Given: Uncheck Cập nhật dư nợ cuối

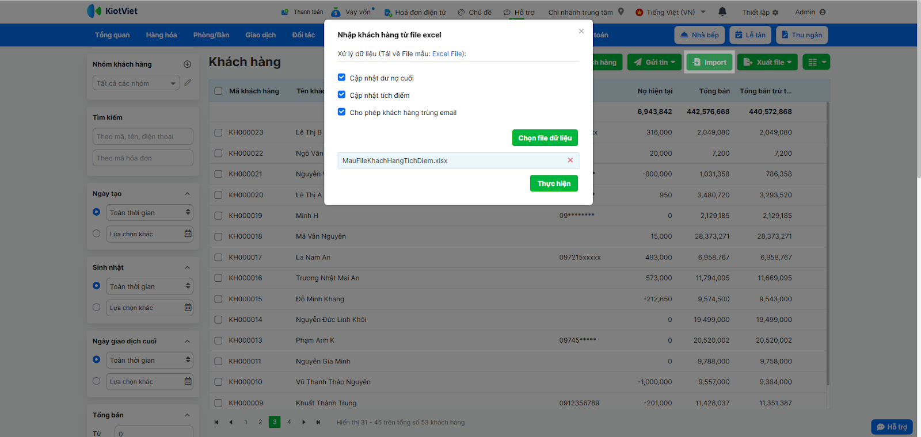Looking at the screenshot, I should pyautogui.click(x=342, y=78).
